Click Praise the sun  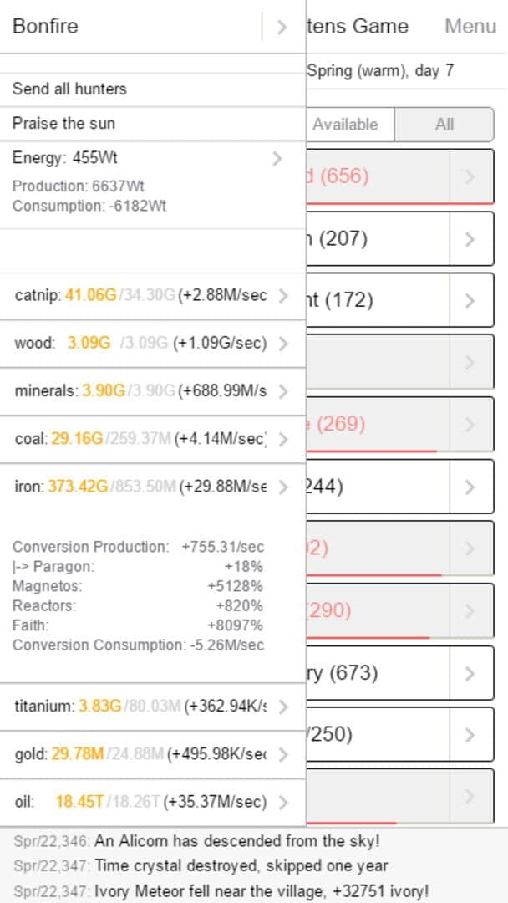pyautogui.click(x=64, y=124)
